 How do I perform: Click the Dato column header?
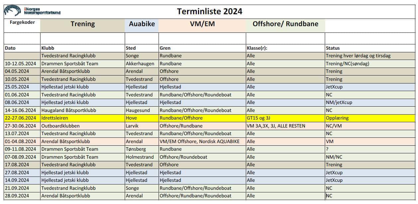[x=22, y=48]
